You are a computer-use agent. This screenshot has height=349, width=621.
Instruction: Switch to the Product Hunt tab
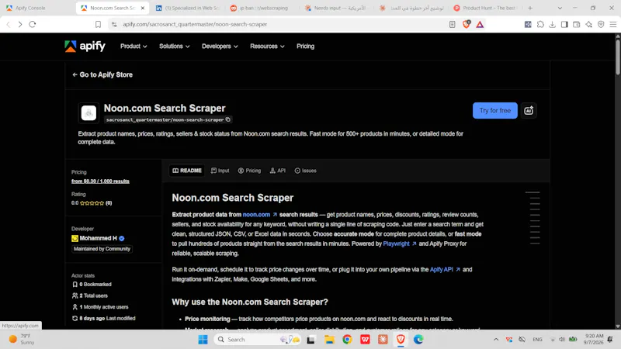[487, 8]
